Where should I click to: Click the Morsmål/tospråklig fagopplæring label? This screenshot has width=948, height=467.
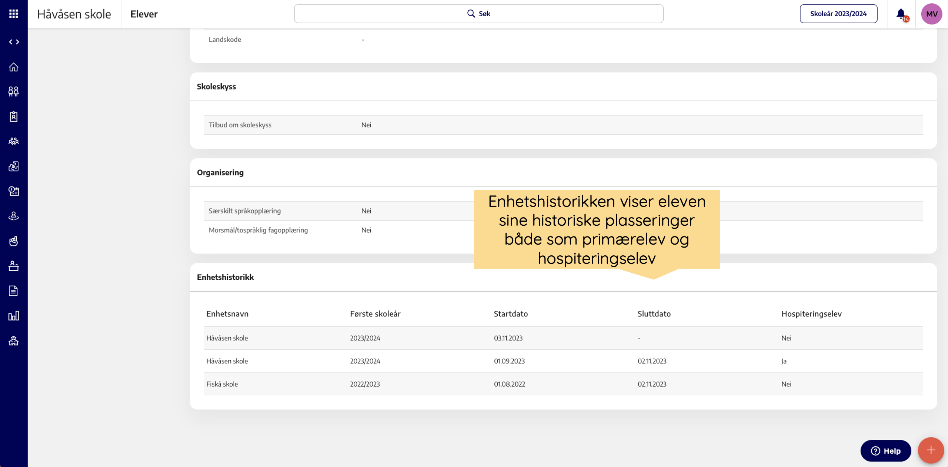tap(258, 230)
